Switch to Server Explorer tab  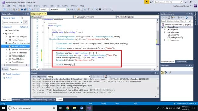tap(17, 99)
